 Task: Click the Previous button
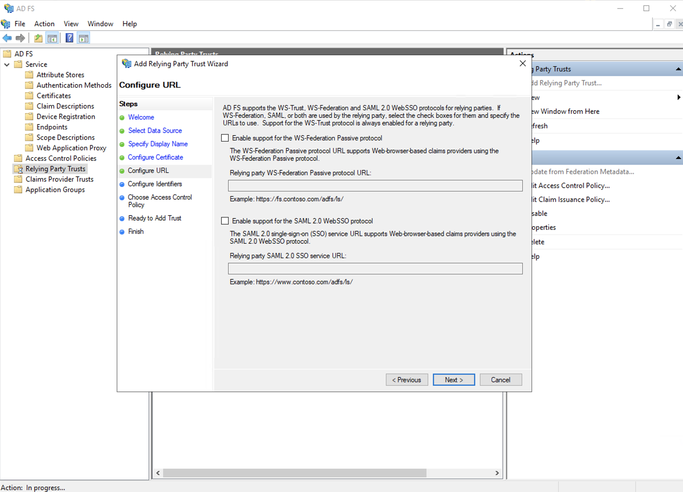click(x=406, y=380)
